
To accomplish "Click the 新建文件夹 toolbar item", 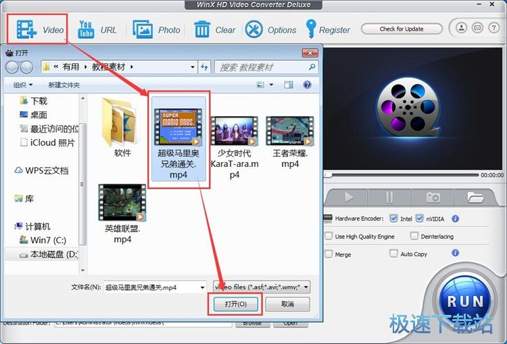I will (64, 85).
